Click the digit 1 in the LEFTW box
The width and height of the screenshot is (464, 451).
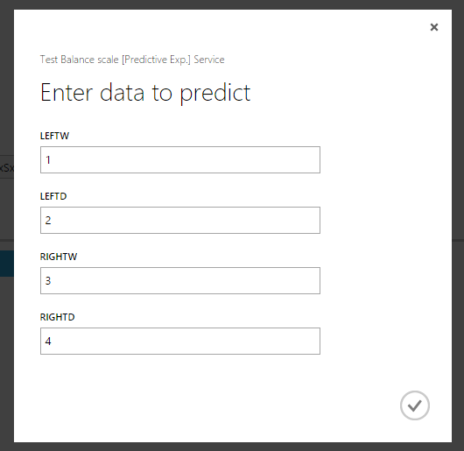[x=48, y=159]
